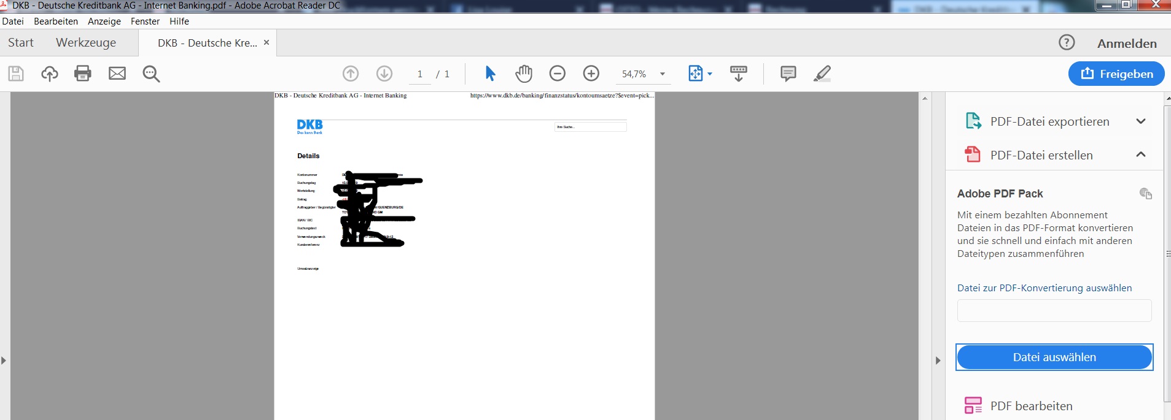Image resolution: width=1171 pixels, height=420 pixels.
Task: Go to previous page arrow
Action: click(351, 74)
